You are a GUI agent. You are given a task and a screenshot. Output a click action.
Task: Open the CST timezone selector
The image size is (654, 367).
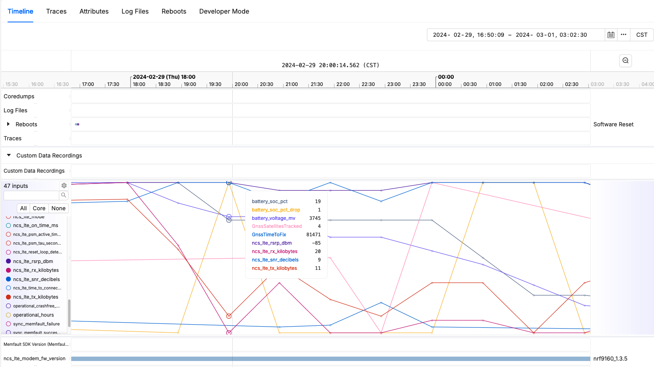pyautogui.click(x=642, y=35)
